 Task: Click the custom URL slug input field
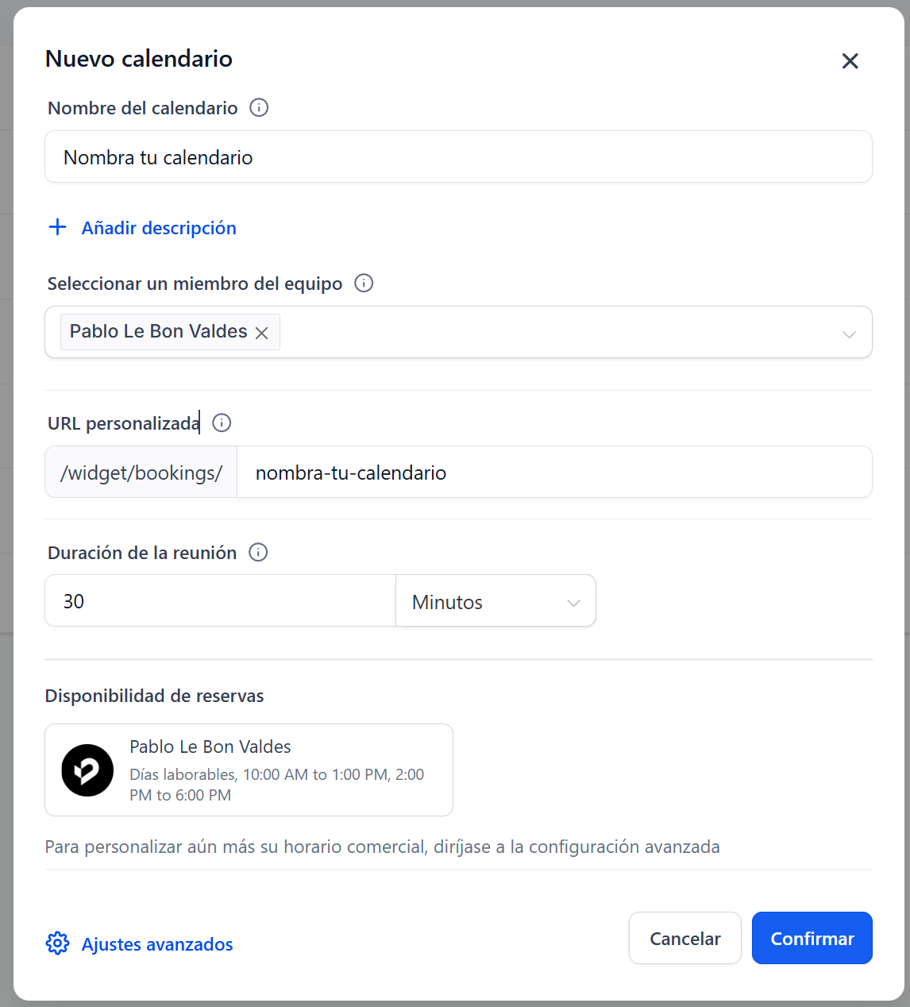click(x=553, y=473)
